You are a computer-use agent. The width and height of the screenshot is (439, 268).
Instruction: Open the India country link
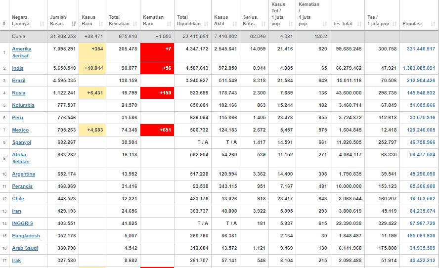pyautogui.click(x=18, y=68)
